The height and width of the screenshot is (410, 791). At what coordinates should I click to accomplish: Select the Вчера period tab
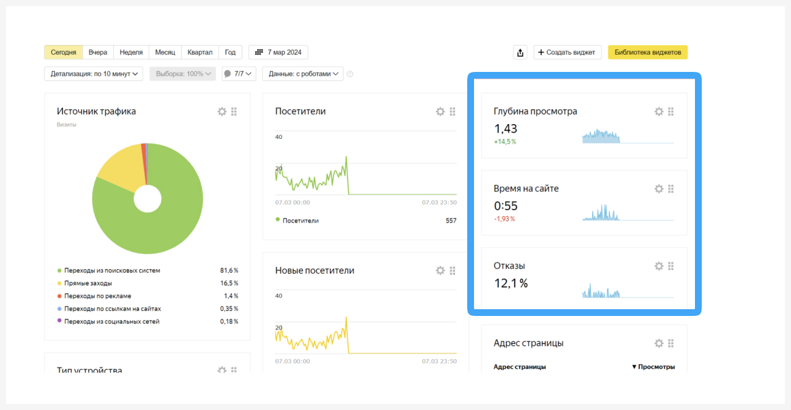pyautogui.click(x=98, y=52)
